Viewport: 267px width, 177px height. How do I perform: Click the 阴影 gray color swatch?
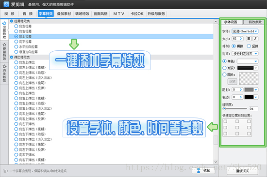tap(249, 89)
